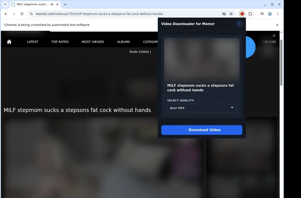Toggle the red Video Downloader extension icon
Image resolution: width=301 pixels, height=198 pixels.
tap(242, 14)
